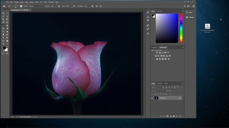Select the Clone Stamp tool
Screen dimensions: 229x128
(7, 25)
